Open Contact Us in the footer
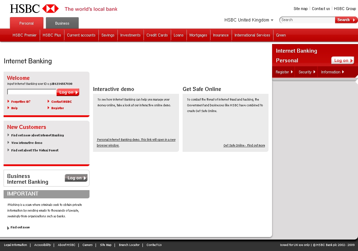 click(x=154, y=245)
